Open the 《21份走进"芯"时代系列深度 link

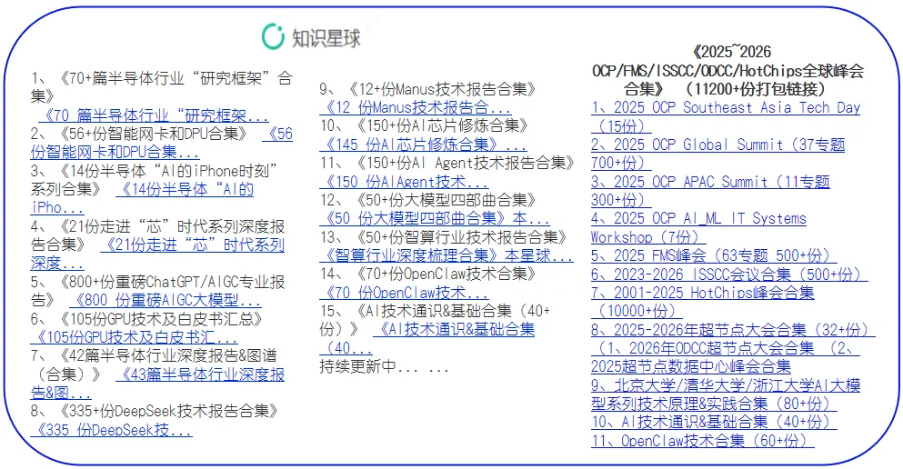tap(158, 254)
